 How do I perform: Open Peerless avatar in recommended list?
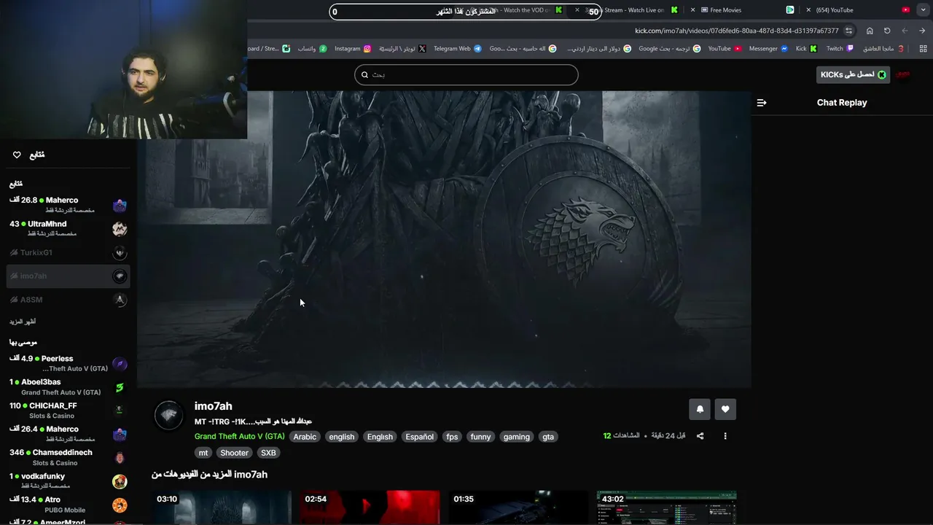120,364
